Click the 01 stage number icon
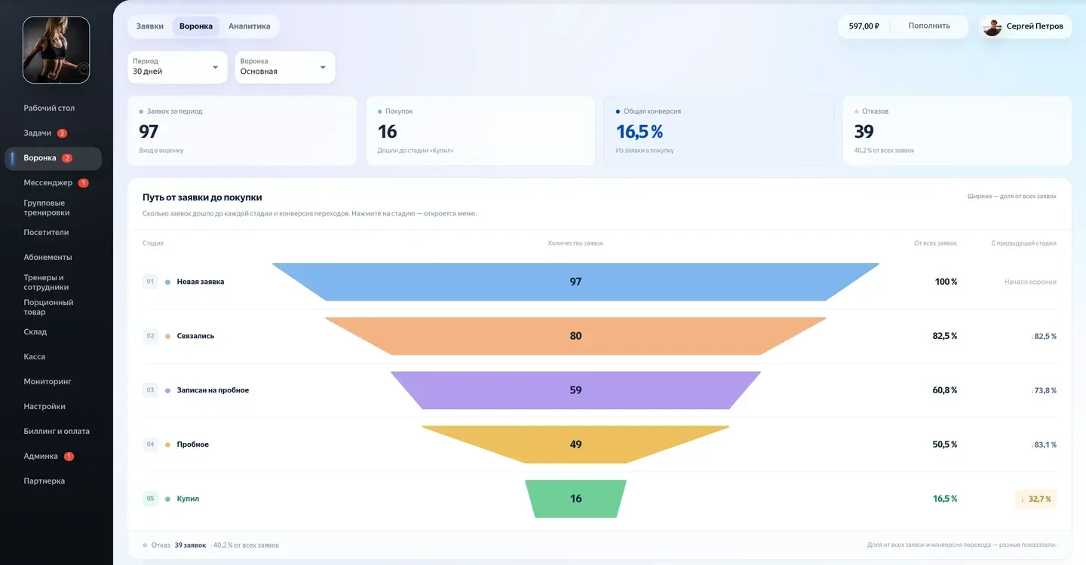This screenshot has width=1086, height=565. [150, 282]
